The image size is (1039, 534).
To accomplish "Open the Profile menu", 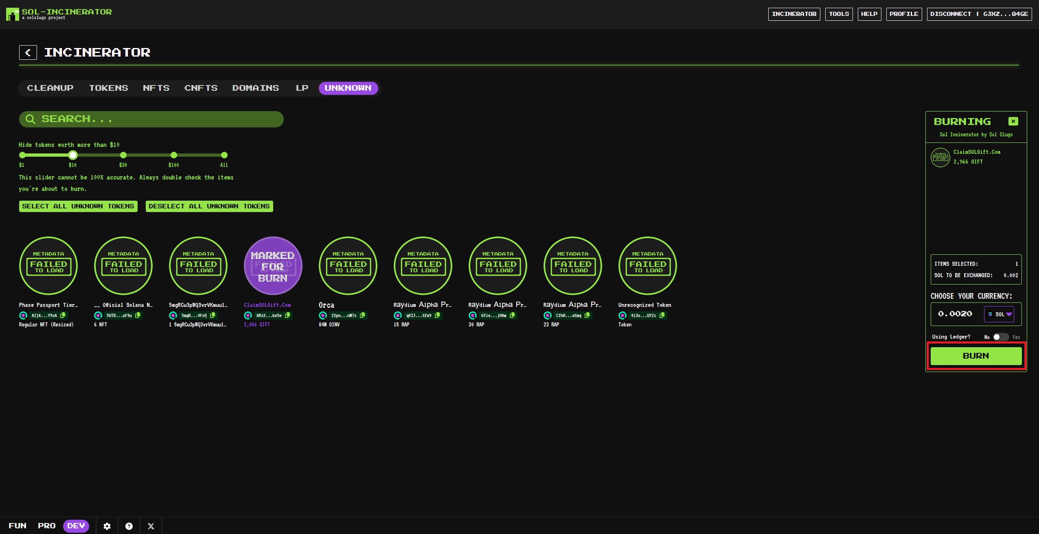I will click(x=903, y=14).
